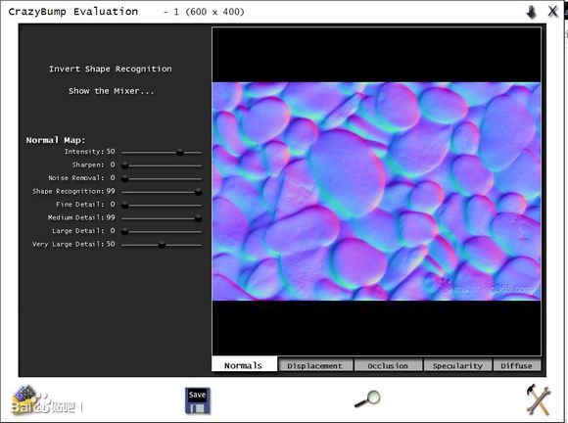Select the Normals tab

[244, 365]
